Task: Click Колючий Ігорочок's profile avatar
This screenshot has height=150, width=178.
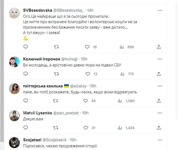Action: [14, 62]
